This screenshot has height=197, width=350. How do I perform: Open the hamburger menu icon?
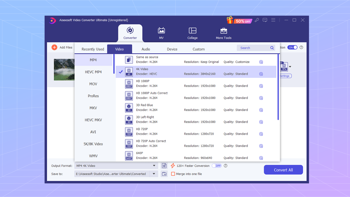click(273, 20)
